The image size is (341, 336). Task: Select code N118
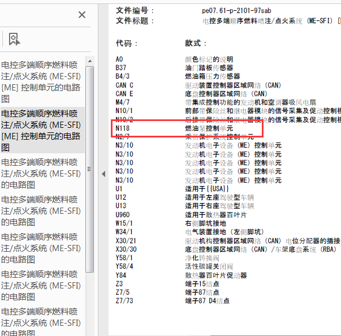point(123,128)
